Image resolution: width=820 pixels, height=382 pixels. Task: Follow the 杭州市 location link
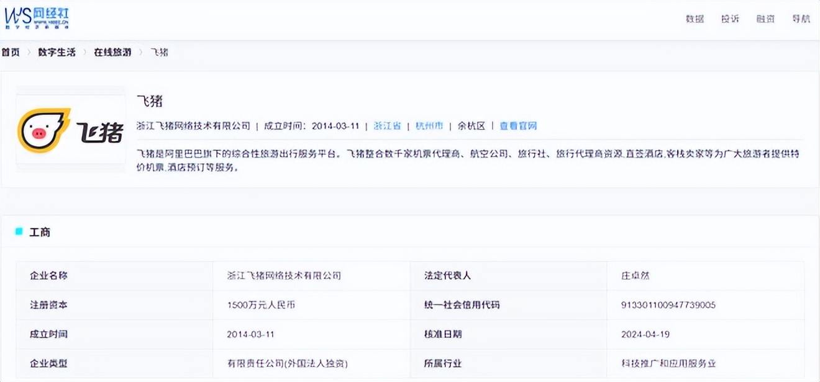point(429,125)
